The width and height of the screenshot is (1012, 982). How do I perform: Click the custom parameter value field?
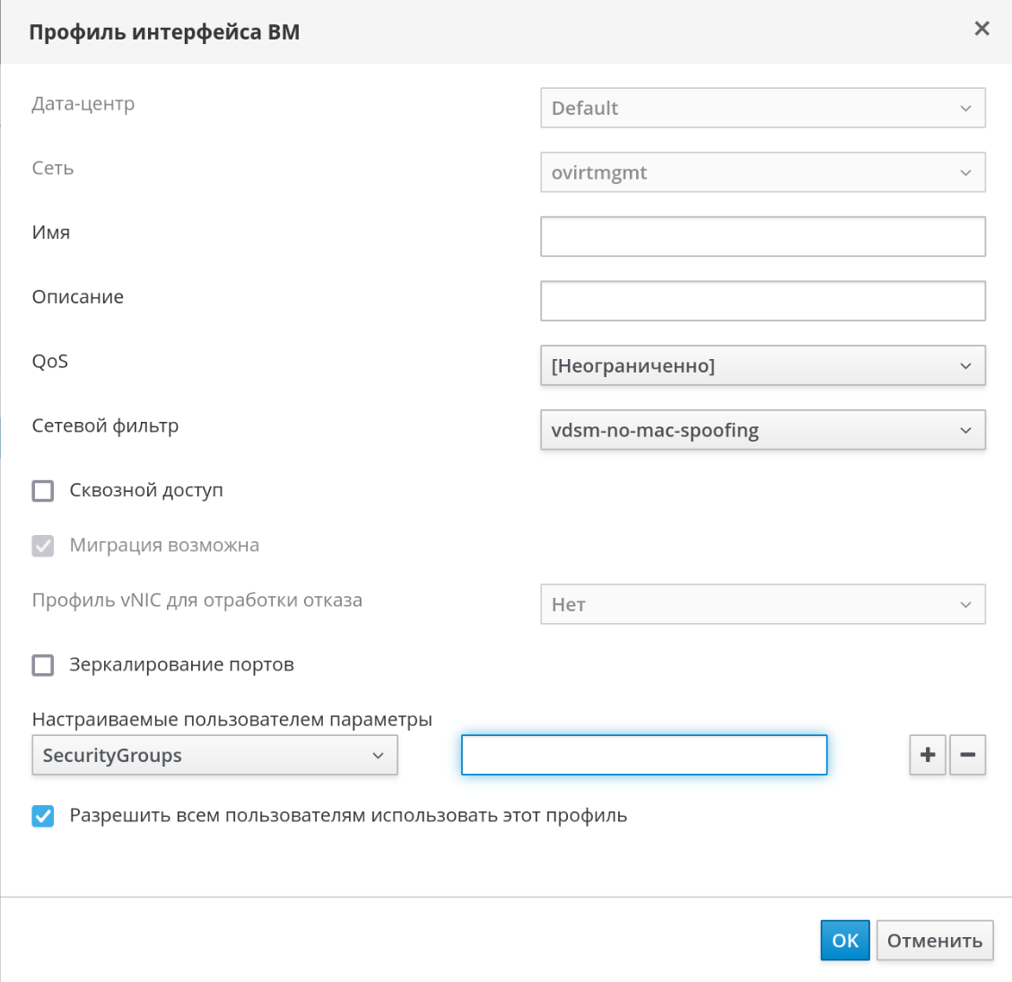click(643, 756)
